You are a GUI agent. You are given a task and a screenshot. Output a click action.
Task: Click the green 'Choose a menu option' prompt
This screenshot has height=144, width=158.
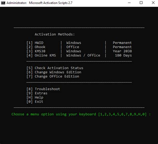pos(81,114)
